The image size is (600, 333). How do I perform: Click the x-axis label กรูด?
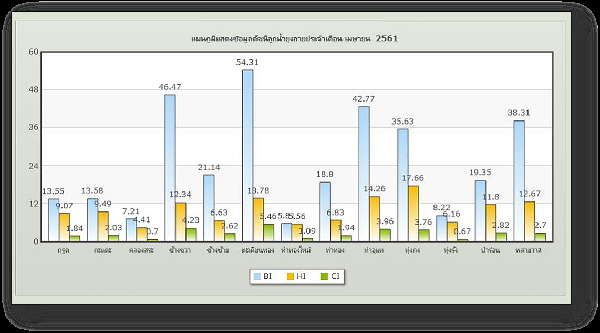pyautogui.click(x=64, y=250)
